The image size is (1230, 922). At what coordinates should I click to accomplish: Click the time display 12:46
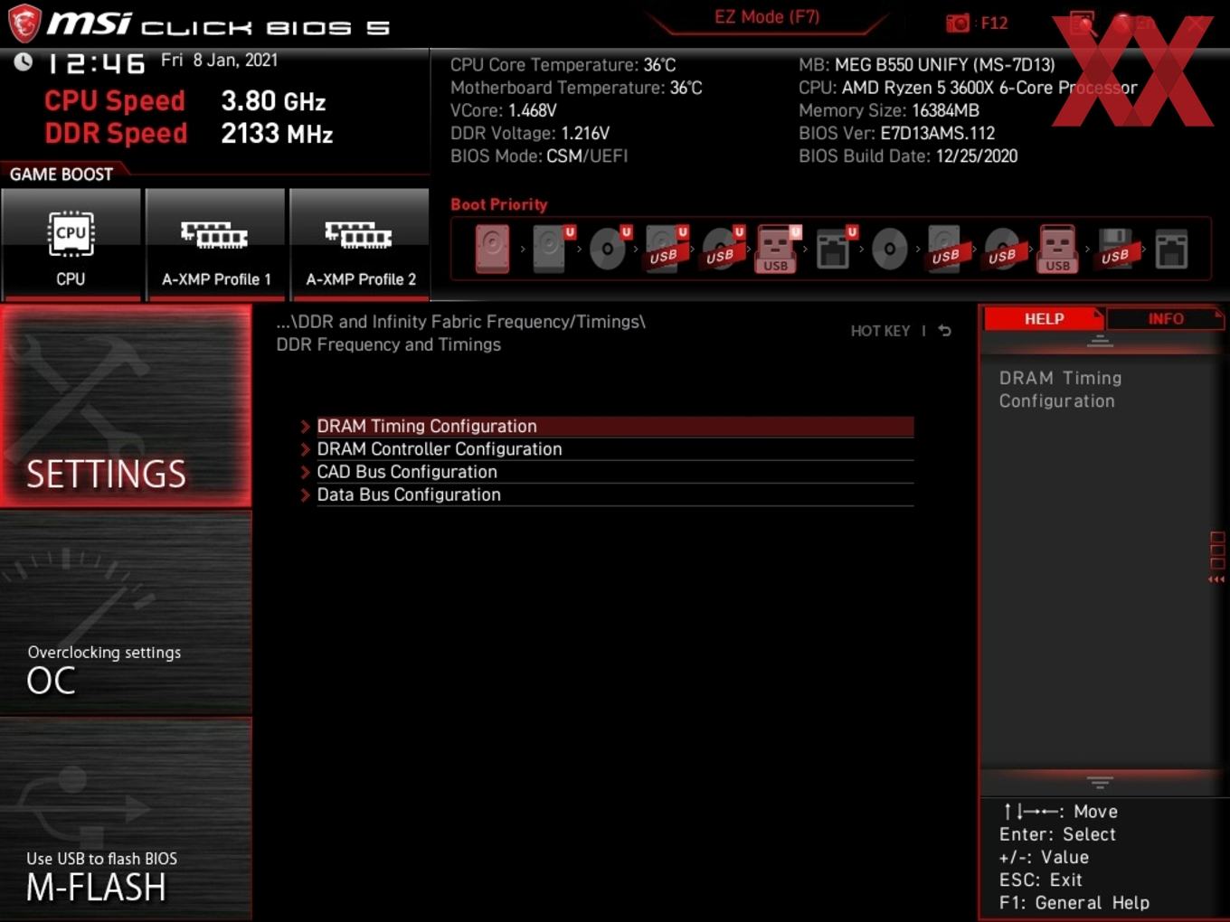(x=96, y=63)
